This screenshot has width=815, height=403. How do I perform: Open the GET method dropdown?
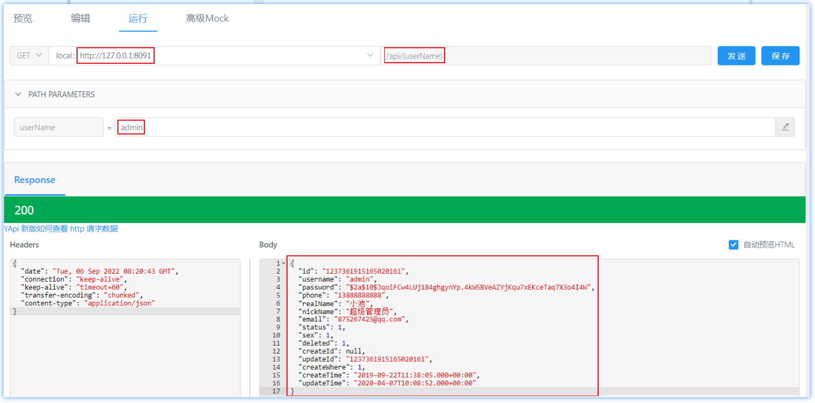29,56
